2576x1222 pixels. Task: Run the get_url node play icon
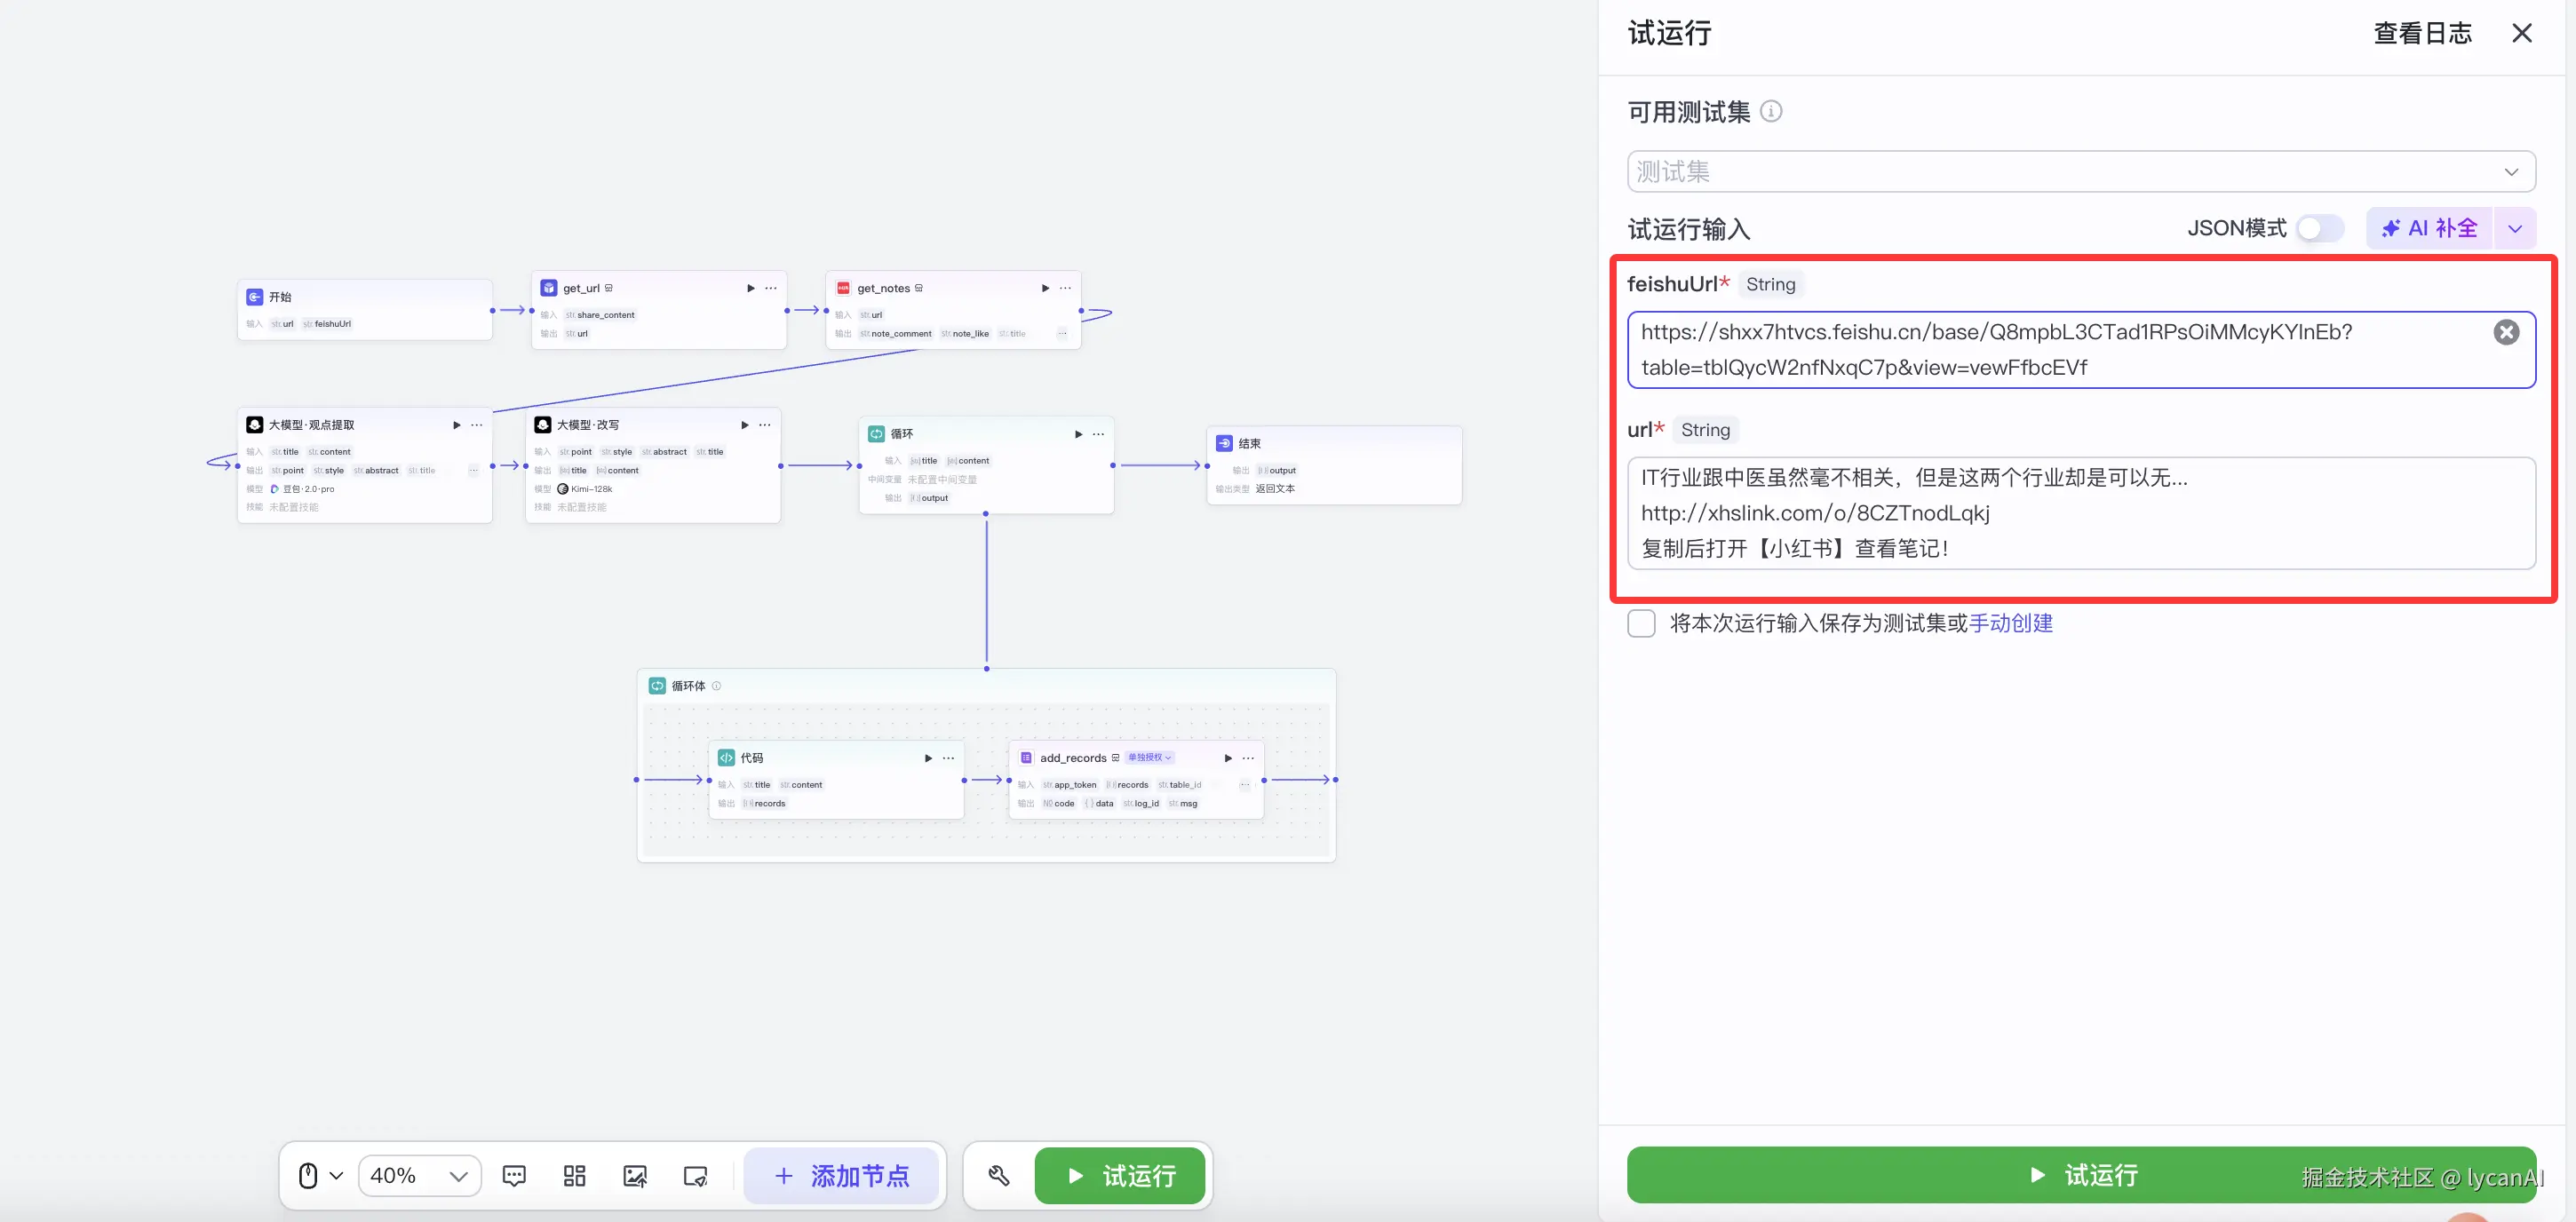tap(751, 288)
